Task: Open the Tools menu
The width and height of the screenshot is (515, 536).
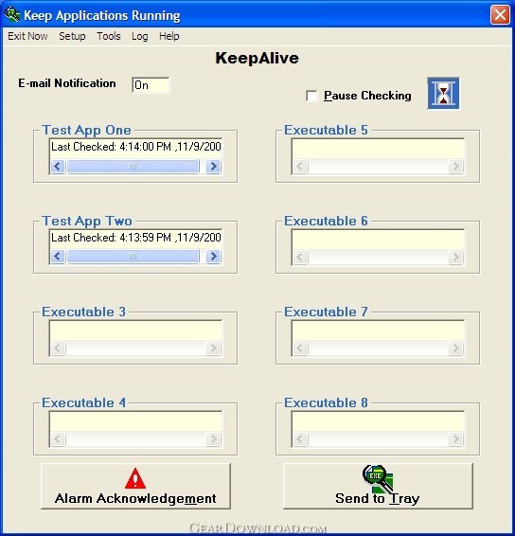Action: tap(109, 36)
